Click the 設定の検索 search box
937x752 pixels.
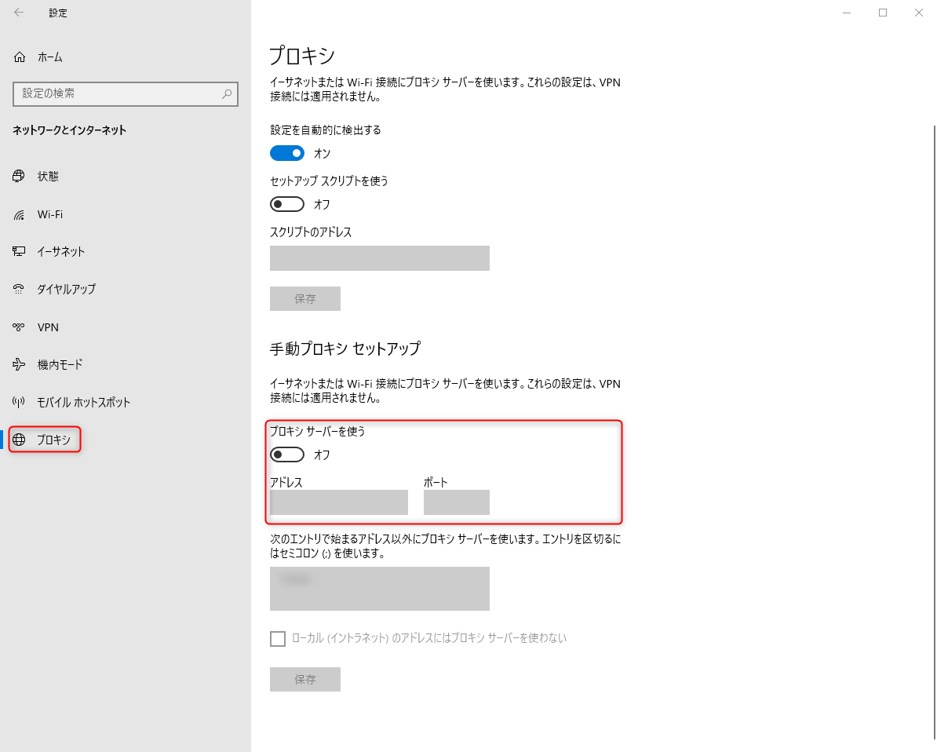coord(126,94)
